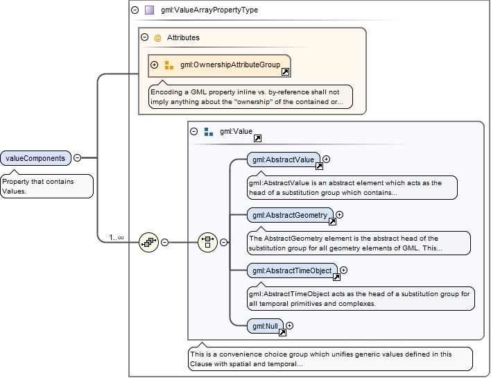Image resolution: width=491 pixels, height=378 pixels.
Task: Follow the gml:OwnershipAttributeGroup reference arrow
Action: (x=285, y=71)
